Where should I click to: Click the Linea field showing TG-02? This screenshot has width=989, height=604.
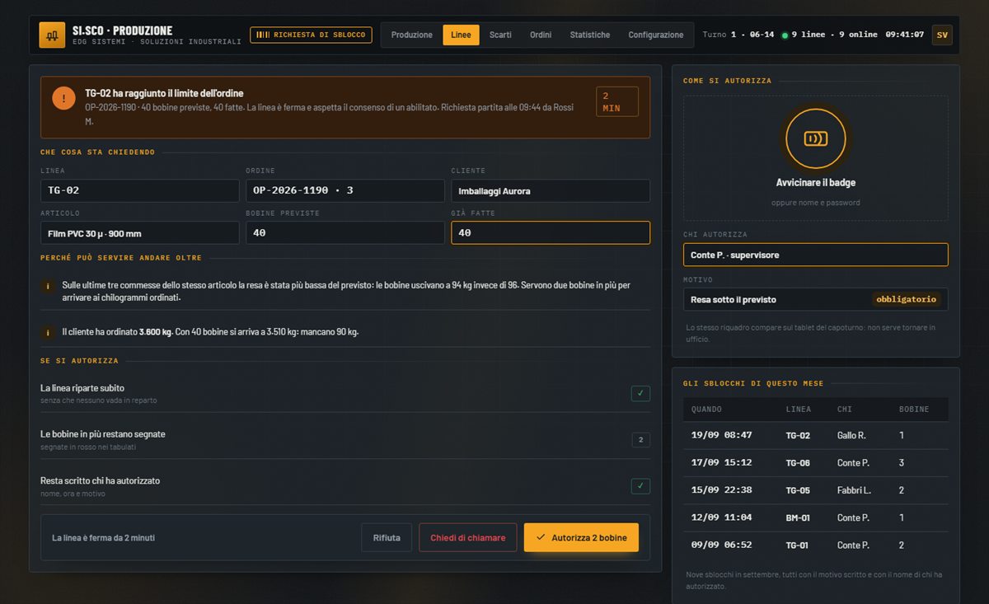pos(140,190)
